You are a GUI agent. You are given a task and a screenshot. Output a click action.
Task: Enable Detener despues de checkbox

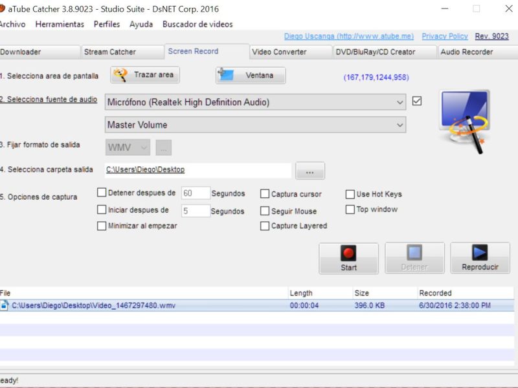pyautogui.click(x=102, y=193)
